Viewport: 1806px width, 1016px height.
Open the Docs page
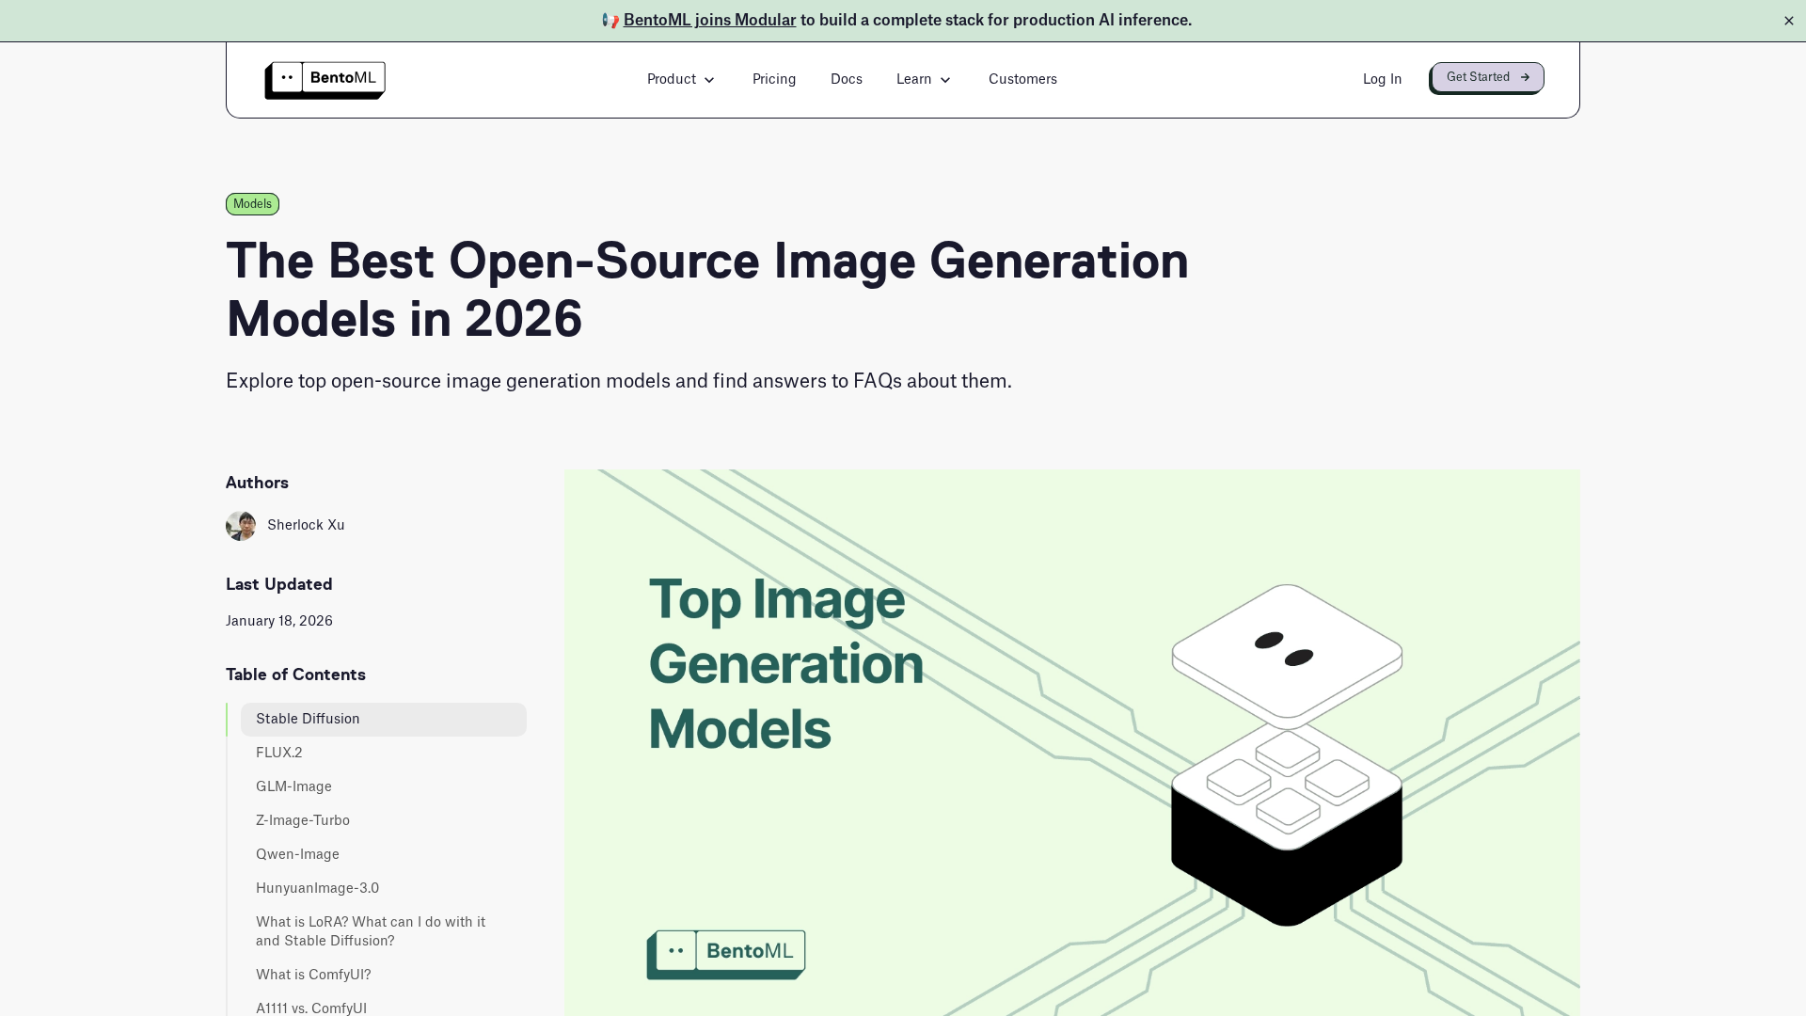(x=846, y=79)
